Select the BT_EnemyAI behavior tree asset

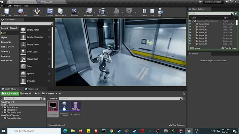(x=76, y=108)
